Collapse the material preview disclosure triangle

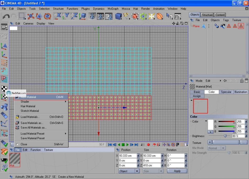[192, 100]
